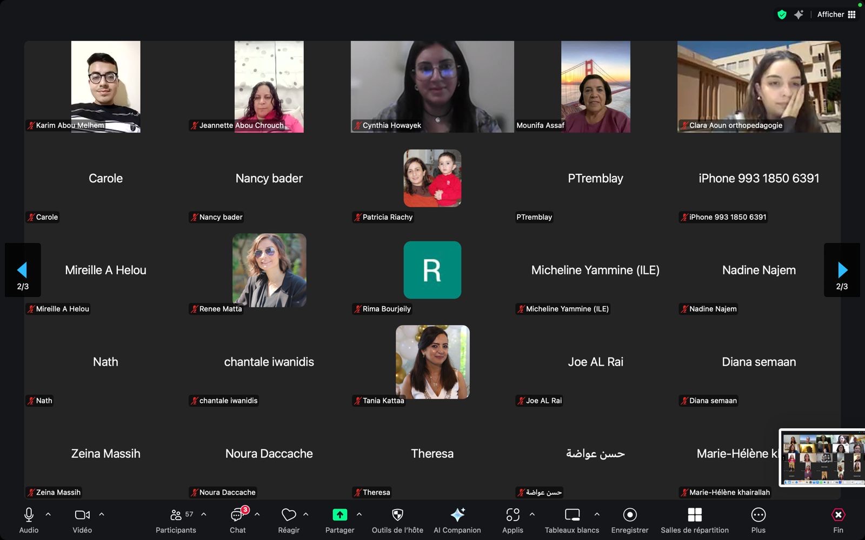Open the Applis menu icon

tap(513, 515)
